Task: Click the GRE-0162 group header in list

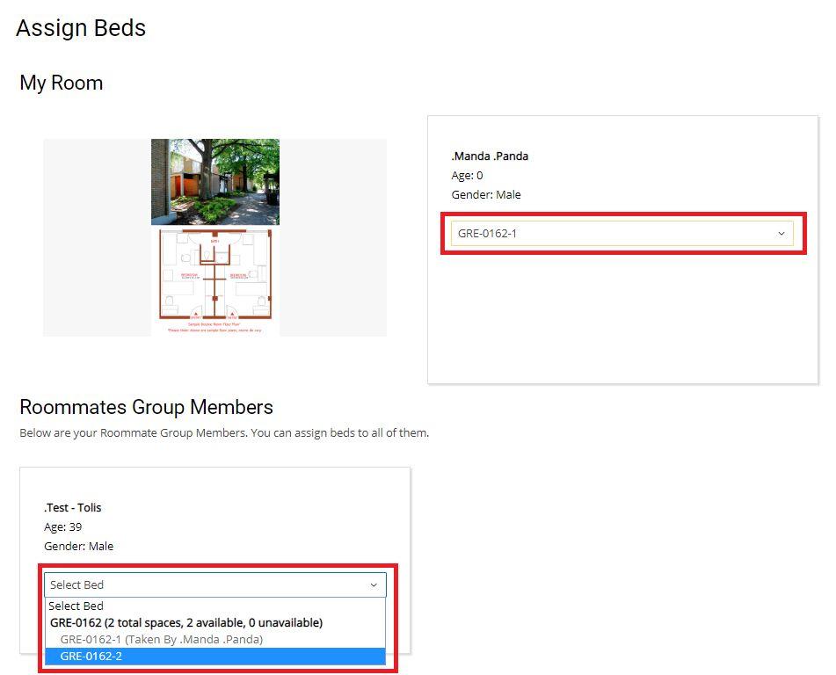Action: 185,622
